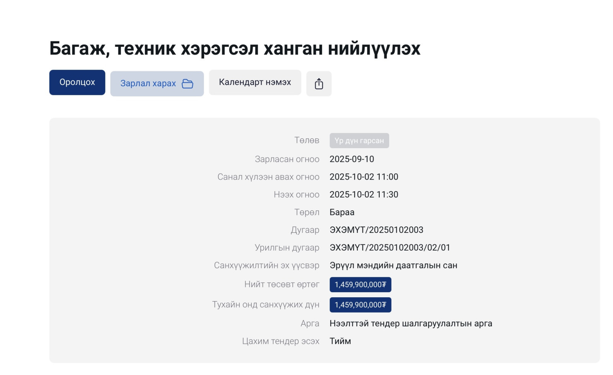Click the Санхүүжилтийн эх үүсвэр label
This screenshot has height=375, width=613.
(x=266, y=265)
